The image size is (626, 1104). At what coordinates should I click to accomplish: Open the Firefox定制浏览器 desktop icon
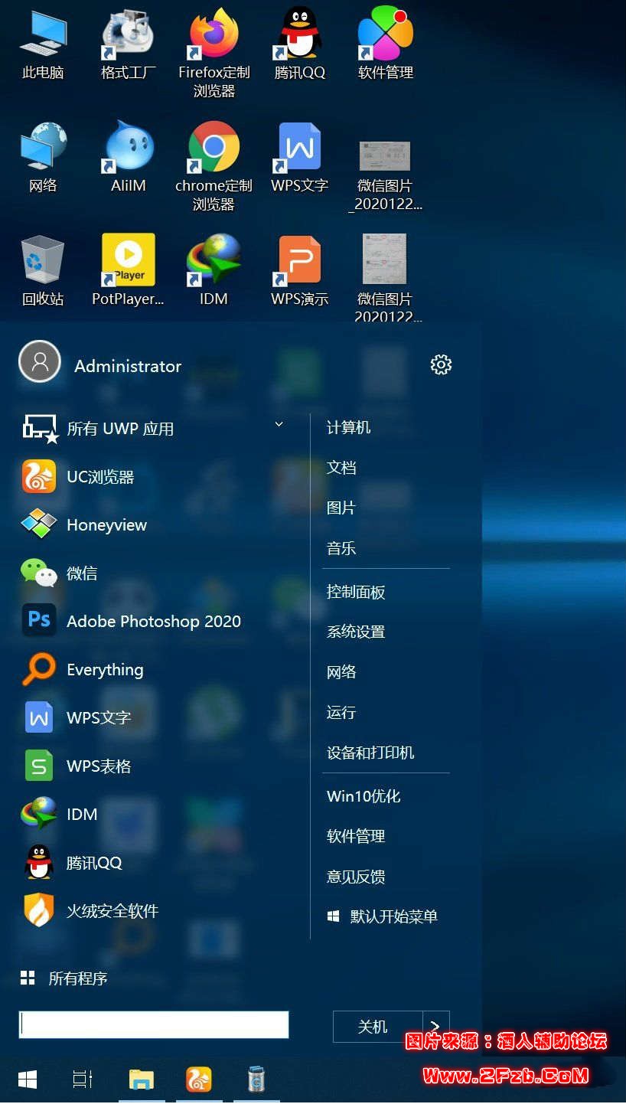(x=214, y=47)
